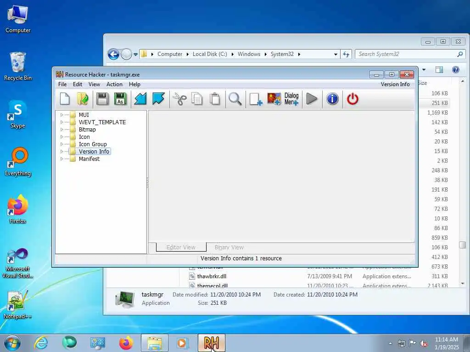This screenshot has height=352, width=470.
Task: Open the View menu
Action: tap(94, 84)
